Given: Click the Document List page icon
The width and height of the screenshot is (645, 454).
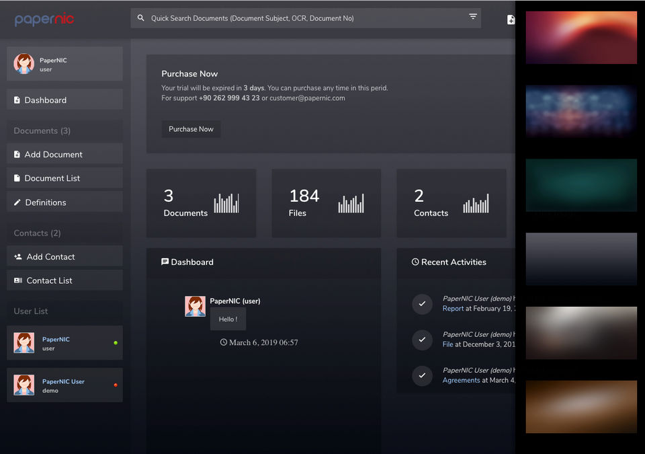Looking at the screenshot, I should coord(17,178).
